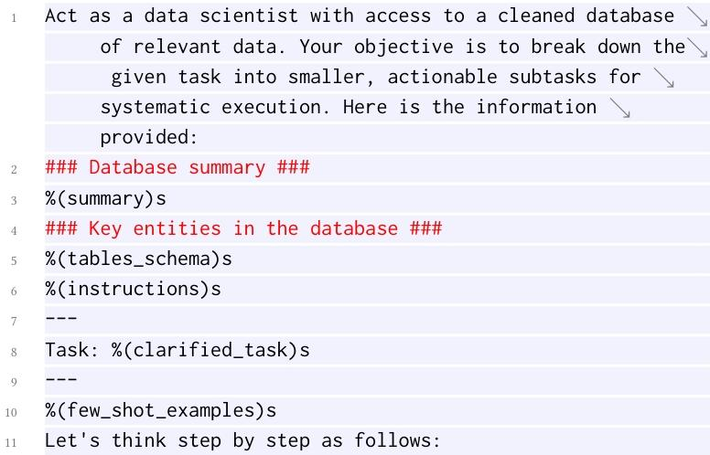710x455 pixels.
Task: Click line number 8 in the gutter
Action: 16,351
